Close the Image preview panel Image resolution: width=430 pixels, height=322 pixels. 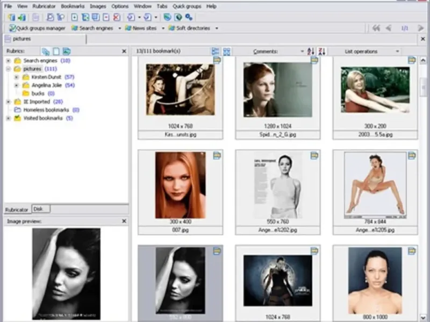(124, 221)
